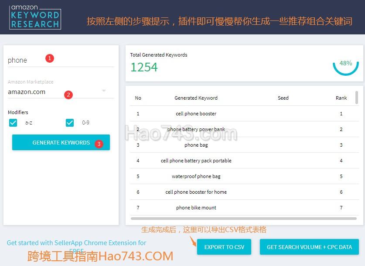
Task: Click the Total Generated Keywords label
Action: (x=159, y=55)
